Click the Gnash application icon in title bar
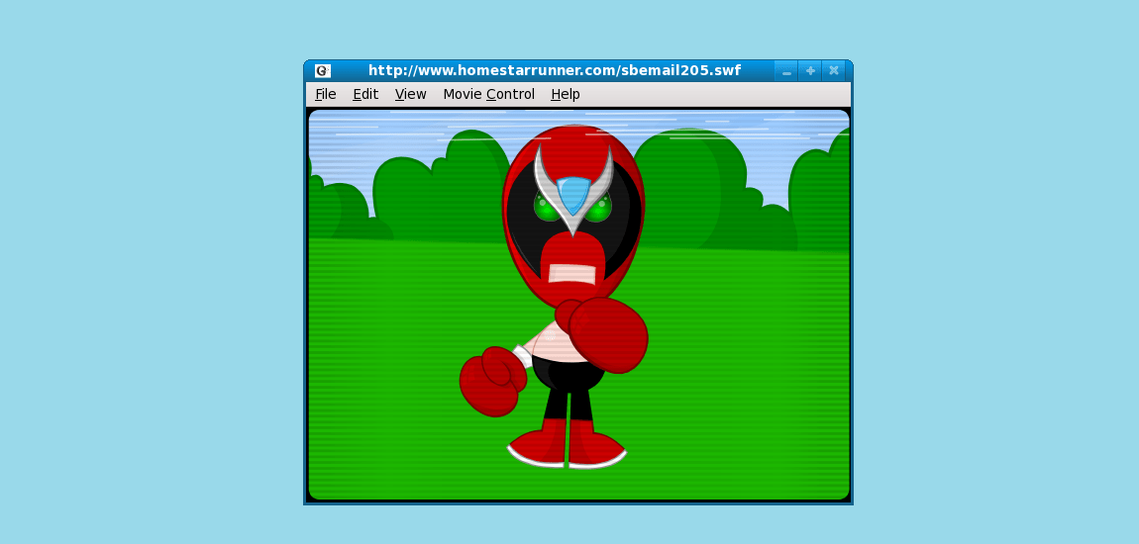 point(323,71)
